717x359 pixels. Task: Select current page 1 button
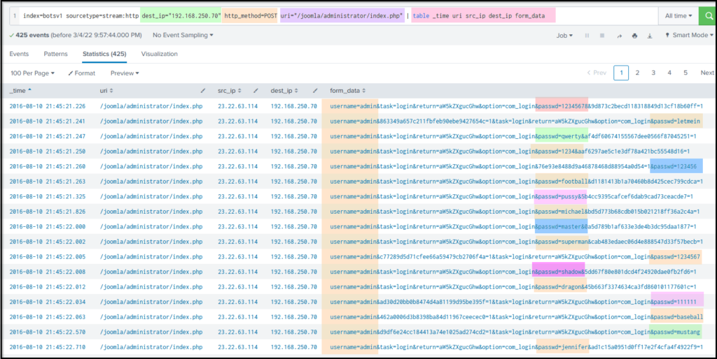[x=621, y=73]
